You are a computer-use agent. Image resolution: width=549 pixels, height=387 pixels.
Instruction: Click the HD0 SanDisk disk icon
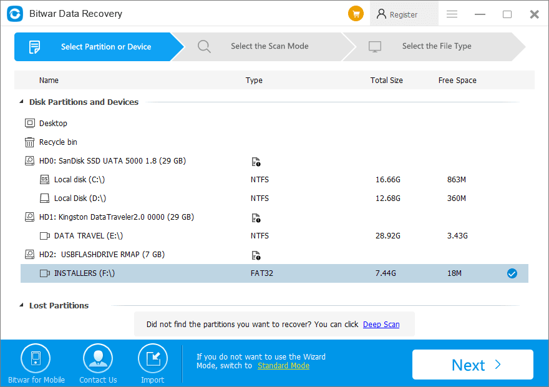click(30, 161)
